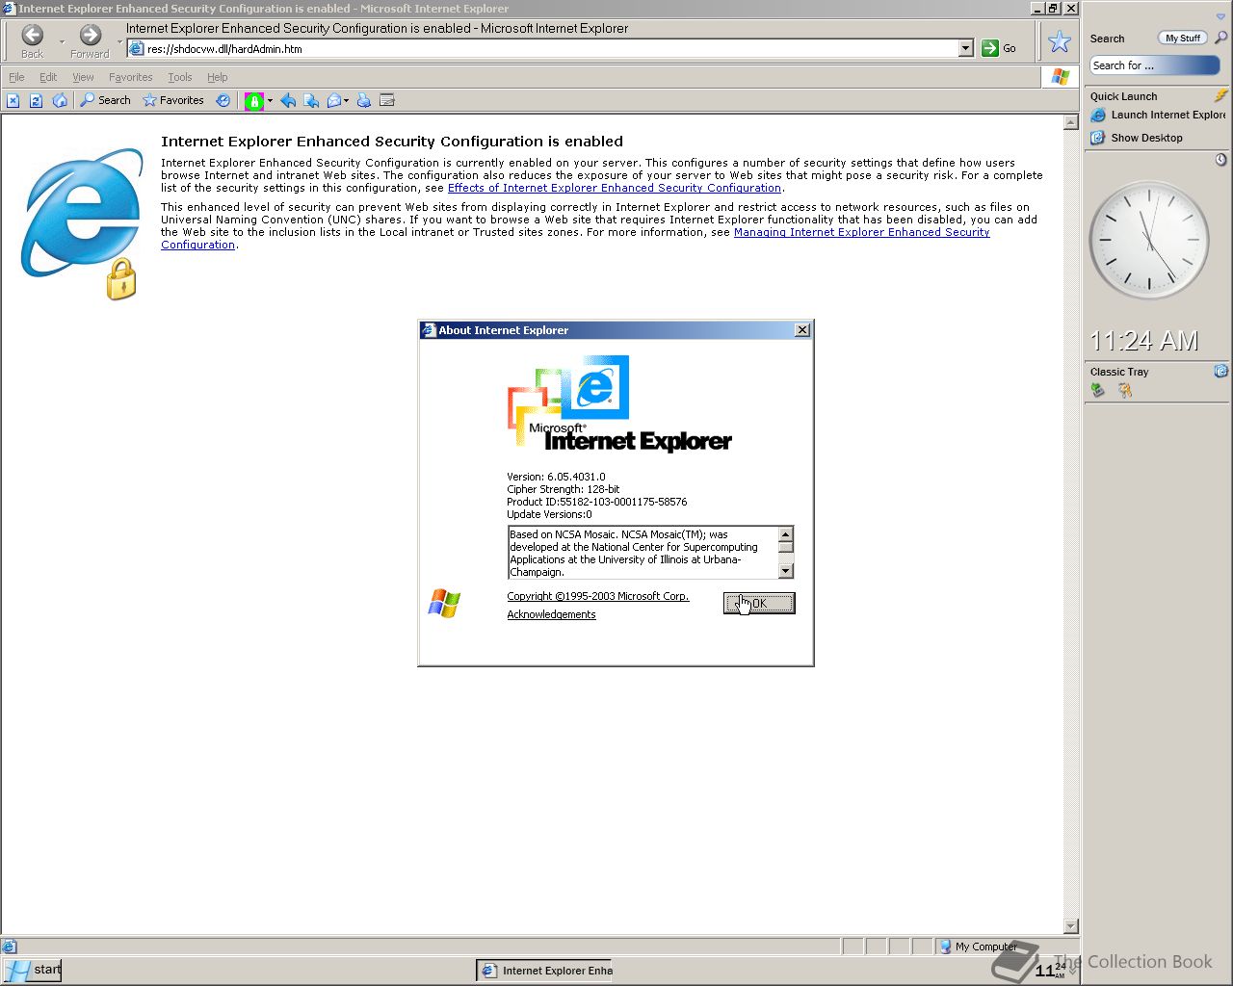
Task: Click the small clock icon above analog clock
Action: tap(1221, 159)
